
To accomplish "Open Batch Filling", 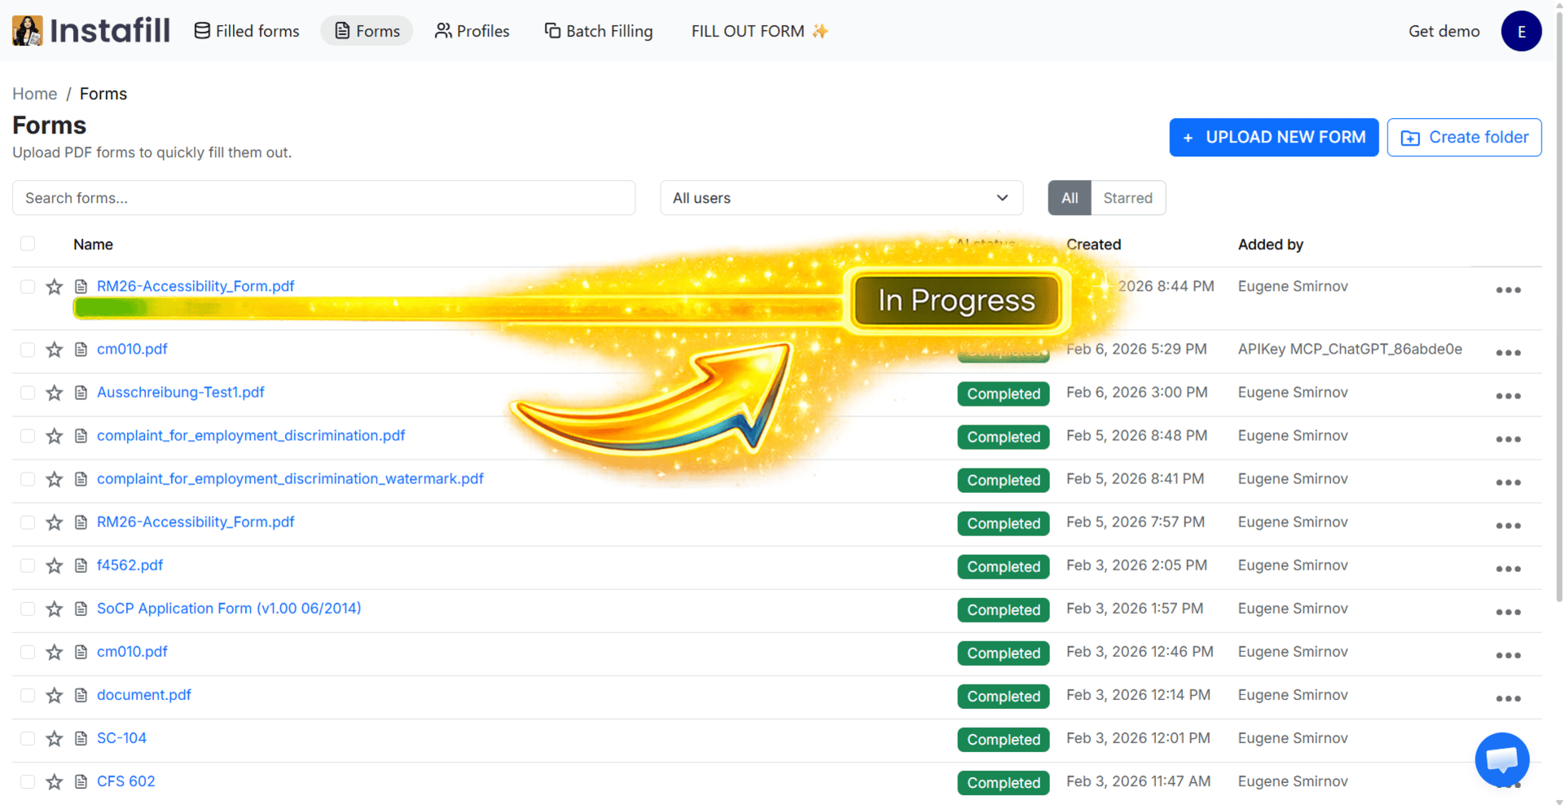I will (x=599, y=30).
